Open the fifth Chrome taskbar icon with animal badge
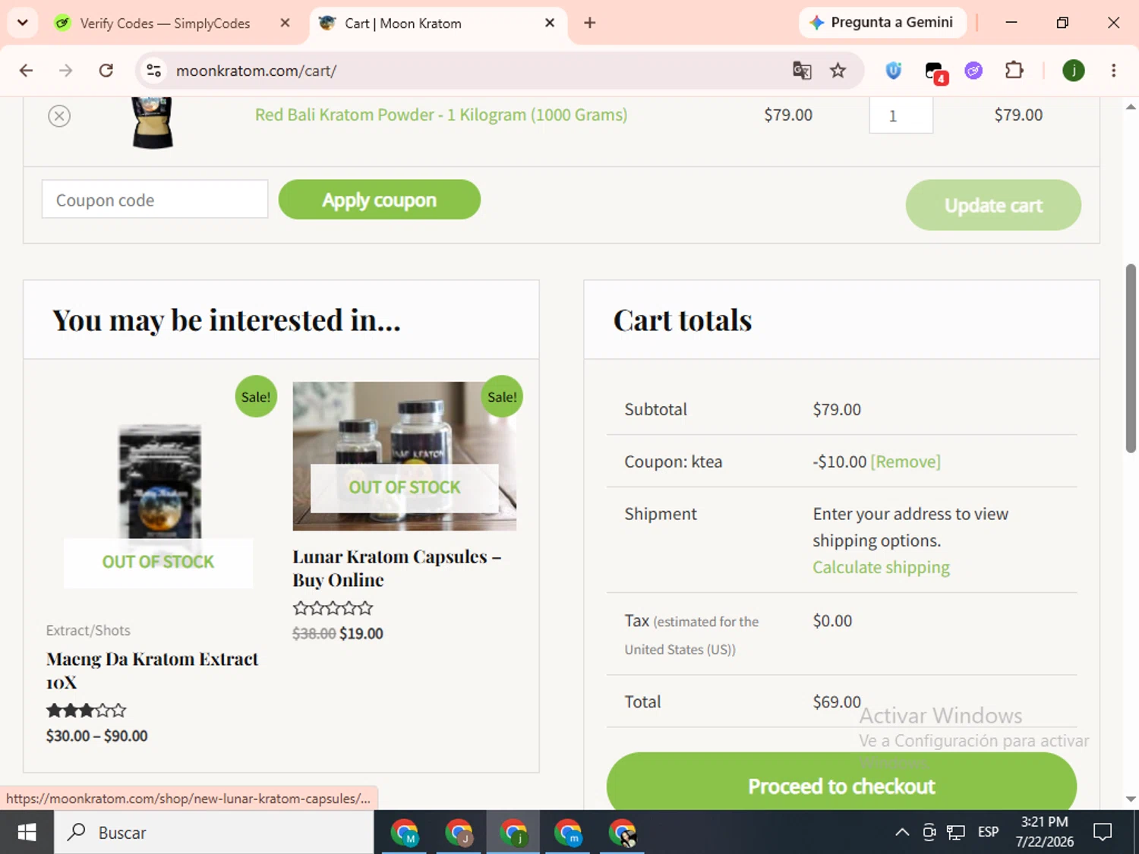Image resolution: width=1139 pixels, height=854 pixels. point(623,833)
